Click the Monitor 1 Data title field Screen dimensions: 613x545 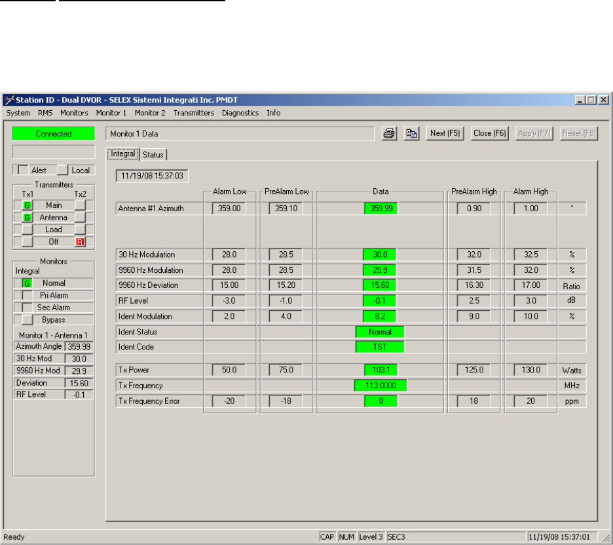tap(240, 134)
